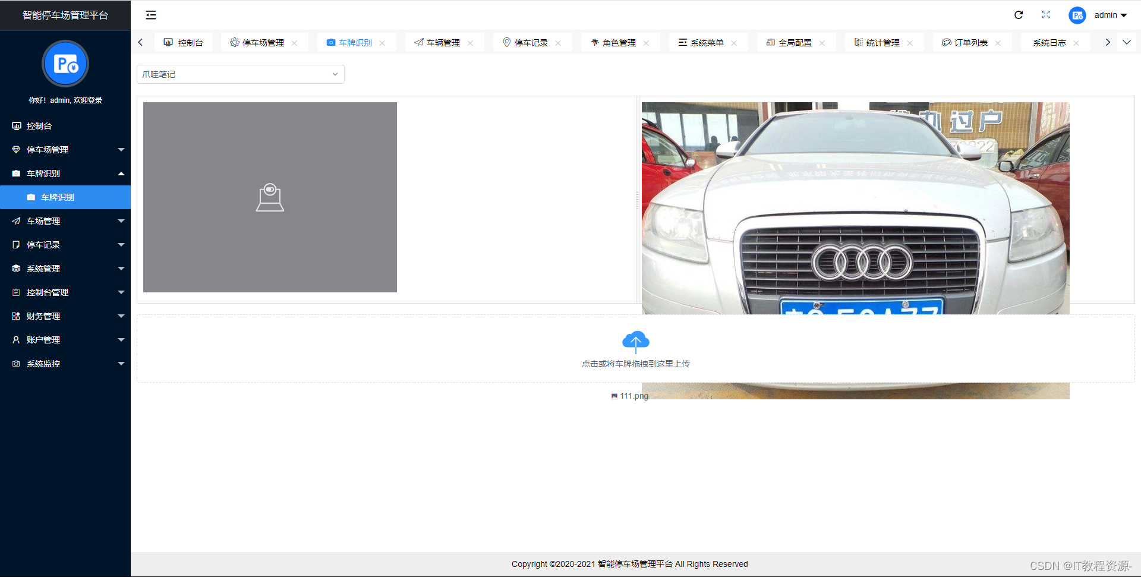Click the refresh icon in the header
The width and height of the screenshot is (1141, 577).
pos(1019,15)
